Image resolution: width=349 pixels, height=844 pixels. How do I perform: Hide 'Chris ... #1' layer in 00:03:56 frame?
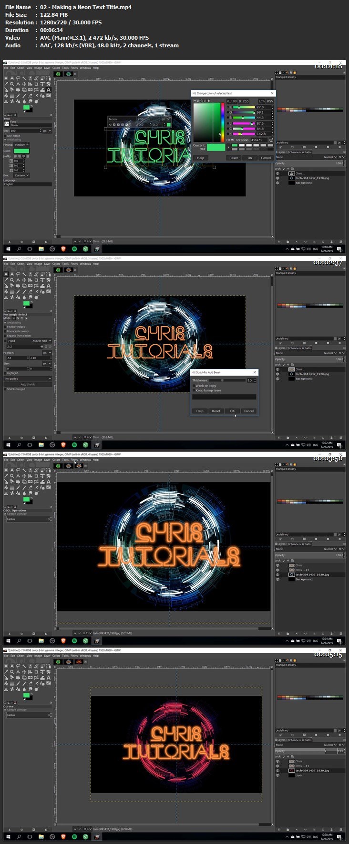pyautogui.click(x=277, y=570)
